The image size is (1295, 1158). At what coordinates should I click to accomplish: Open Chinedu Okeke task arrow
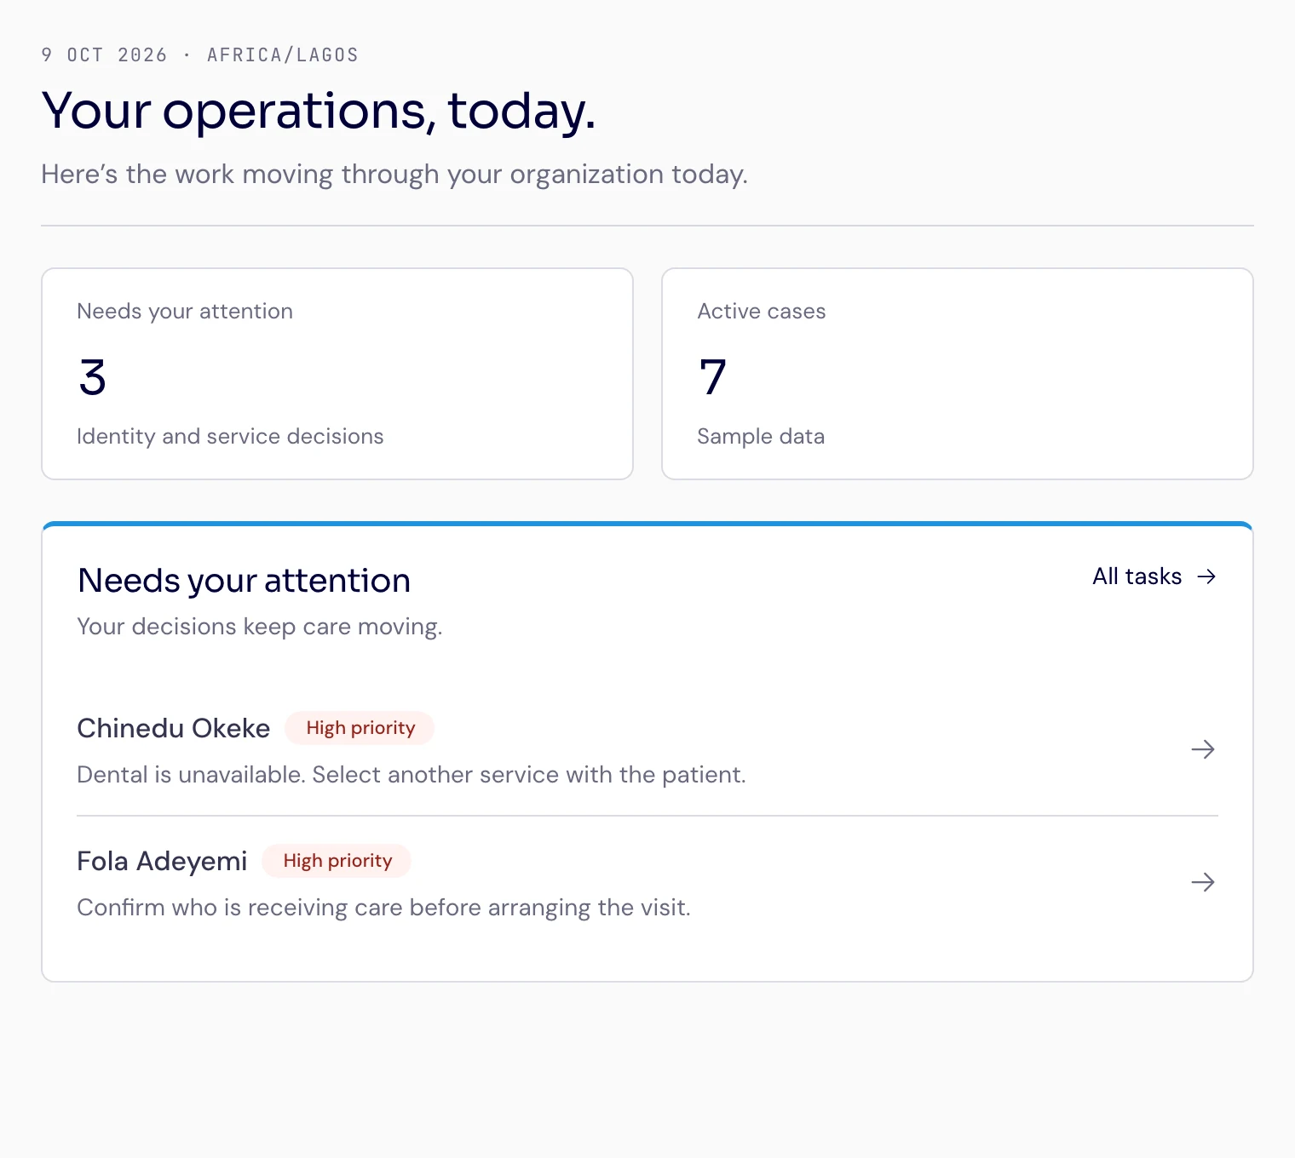coord(1203,749)
